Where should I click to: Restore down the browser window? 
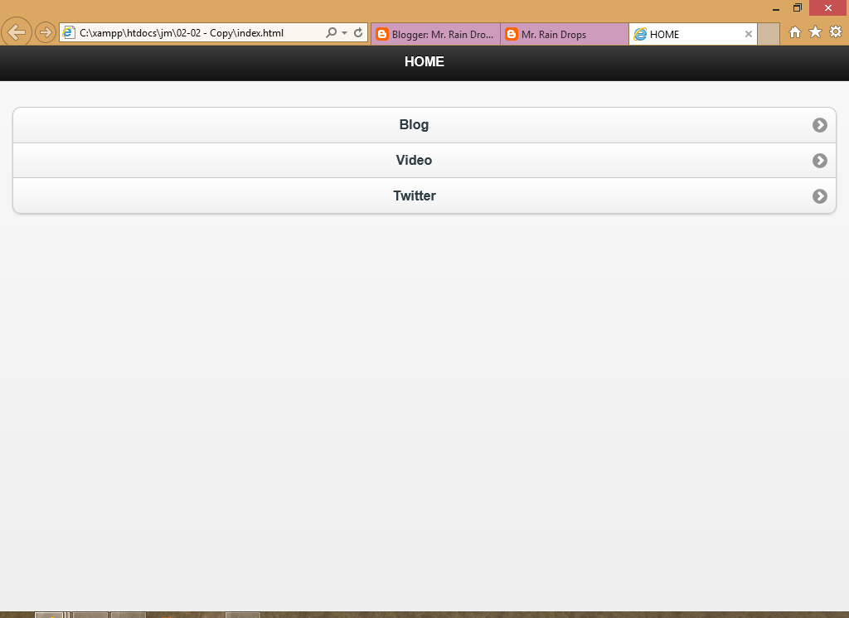click(x=797, y=8)
